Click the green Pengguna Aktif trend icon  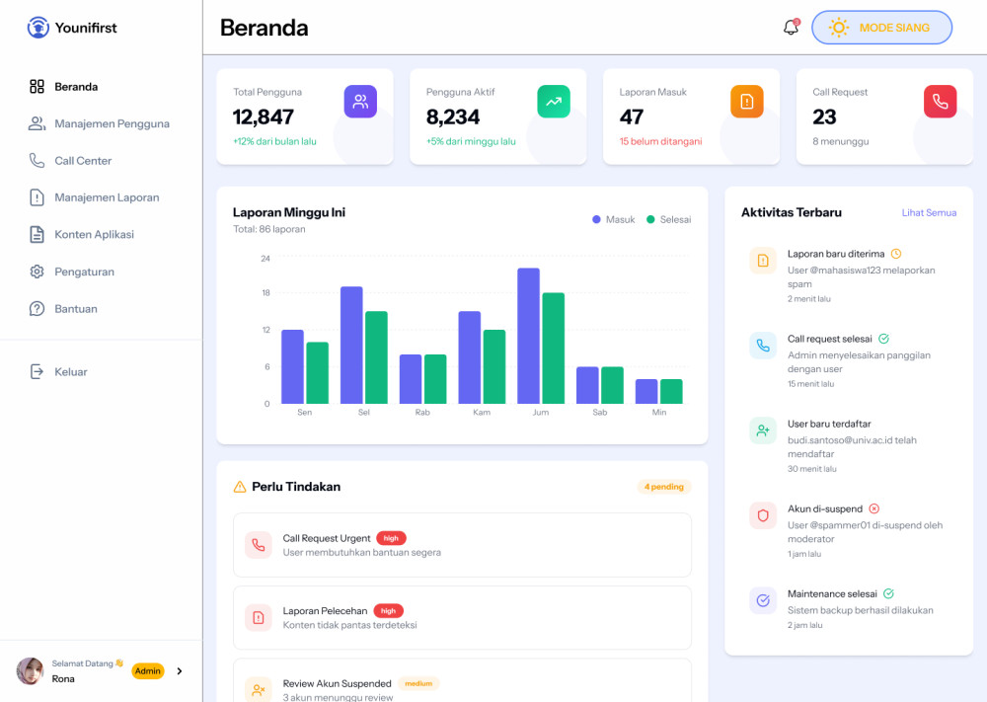pyautogui.click(x=554, y=101)
